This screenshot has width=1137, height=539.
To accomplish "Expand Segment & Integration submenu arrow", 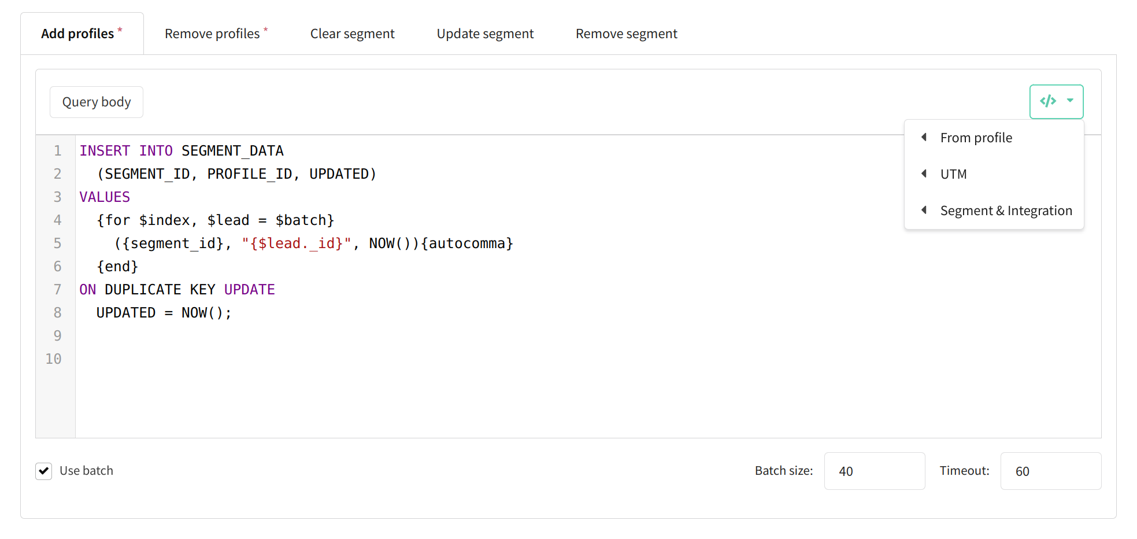I will [924, 210].
